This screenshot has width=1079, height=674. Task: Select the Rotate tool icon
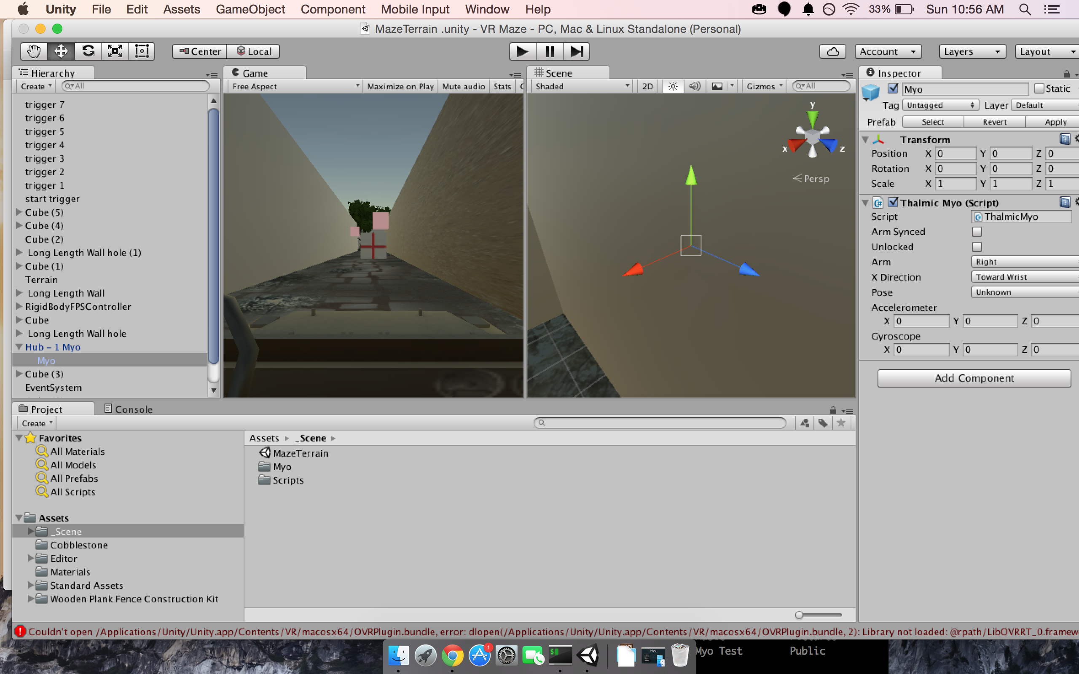88,51
